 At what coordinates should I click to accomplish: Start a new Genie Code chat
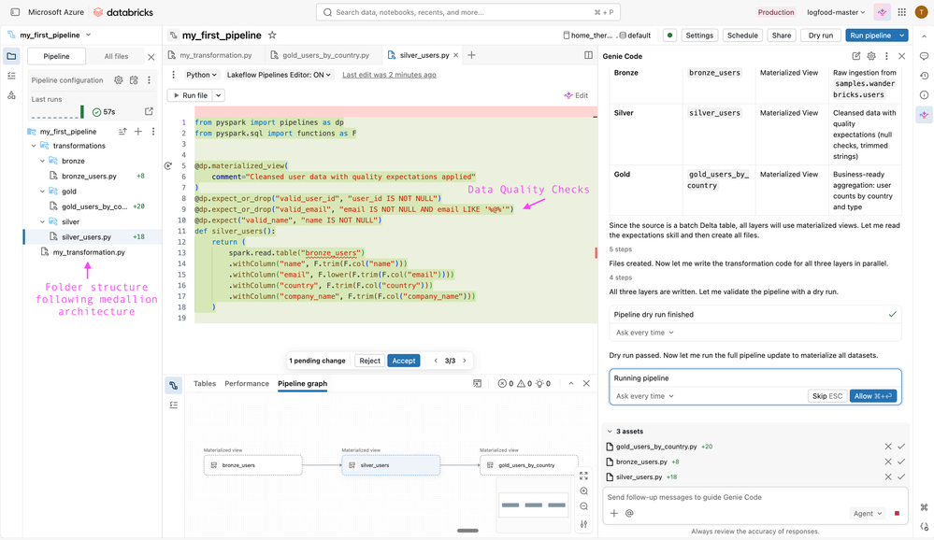pyautogui.click(x=856, y=56)
